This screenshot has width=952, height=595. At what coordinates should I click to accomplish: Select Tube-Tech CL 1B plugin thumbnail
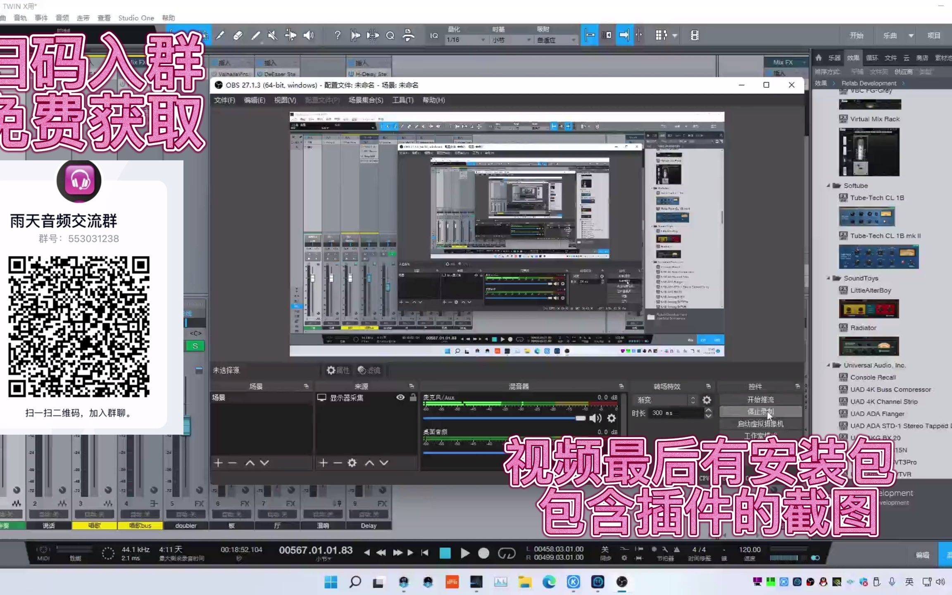[867, 216]
